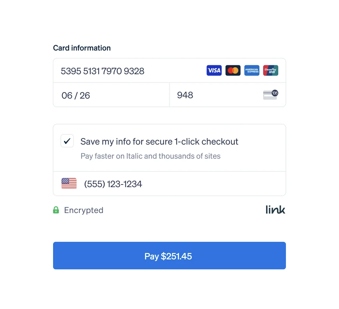Click the Encrypted text label

tap(84, 210)
